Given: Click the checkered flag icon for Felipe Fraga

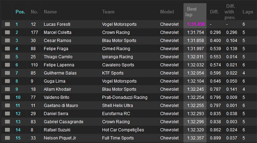Looking at the screenshot, I should pos(7,49).
